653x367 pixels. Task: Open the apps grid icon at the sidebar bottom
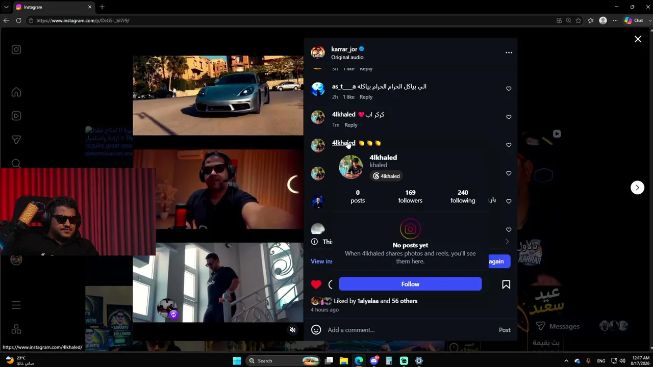(x=16, y=329)
